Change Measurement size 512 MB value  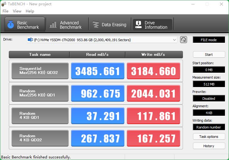point(209,84)
